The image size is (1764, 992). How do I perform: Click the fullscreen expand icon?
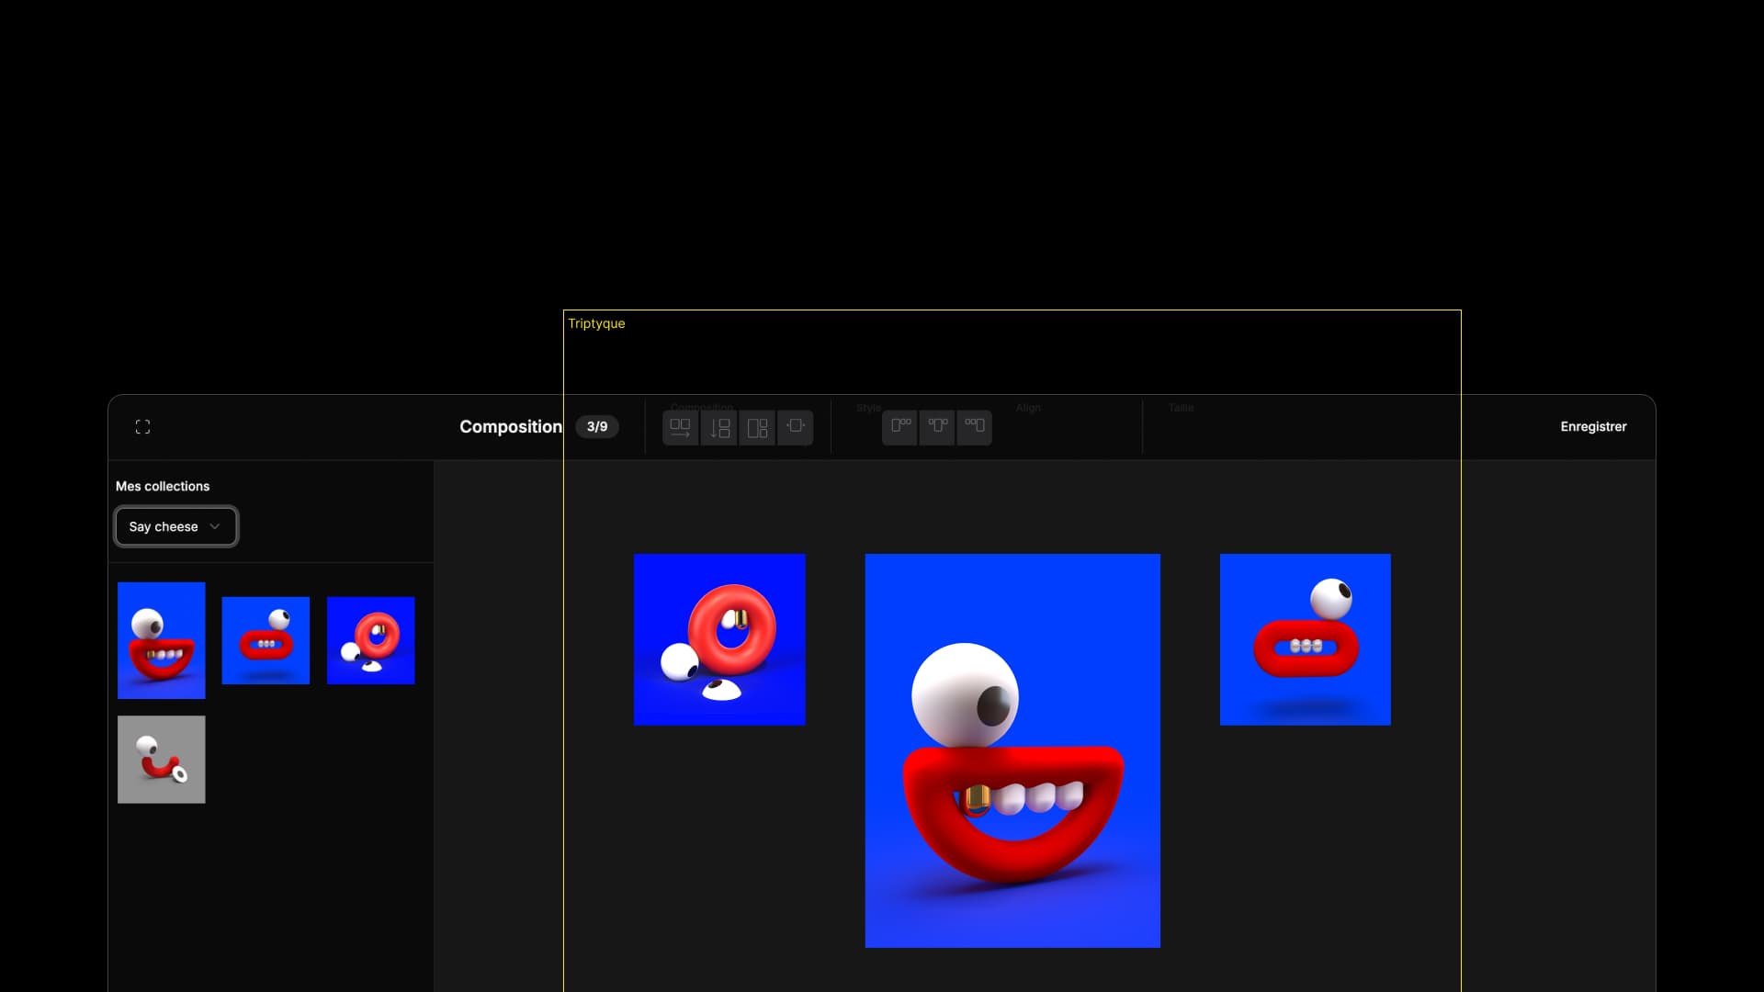tap(142, 427)
